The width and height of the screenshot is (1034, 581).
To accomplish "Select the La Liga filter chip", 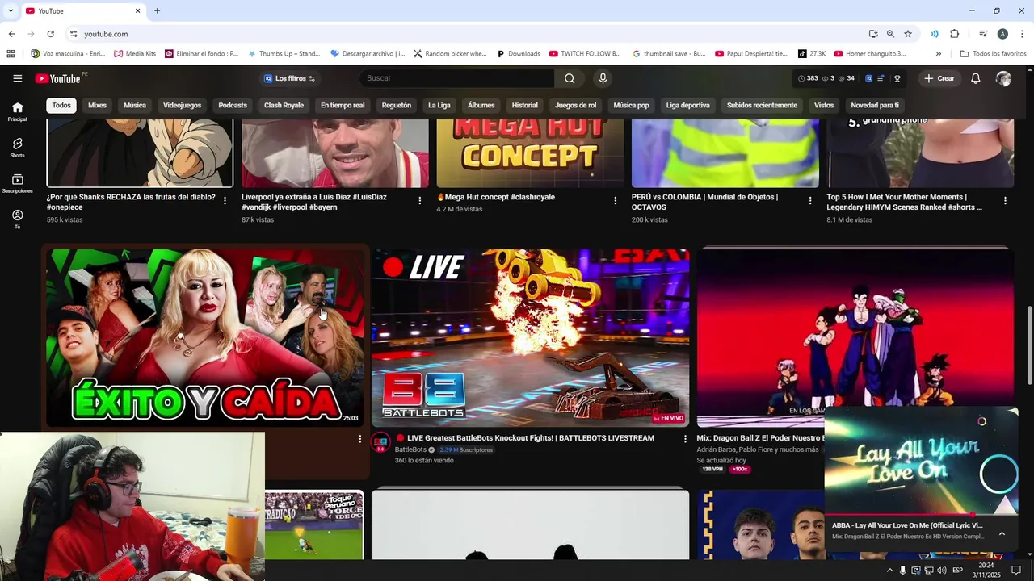I will [x=439, y=105].
